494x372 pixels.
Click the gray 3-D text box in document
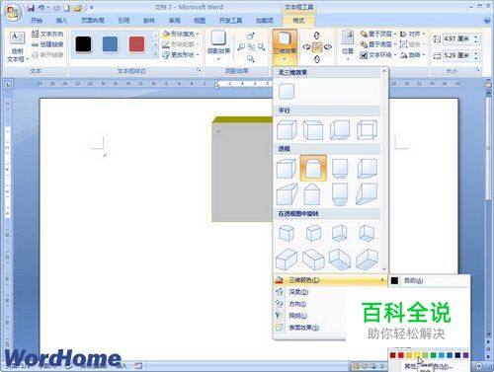tap(242, 171)
